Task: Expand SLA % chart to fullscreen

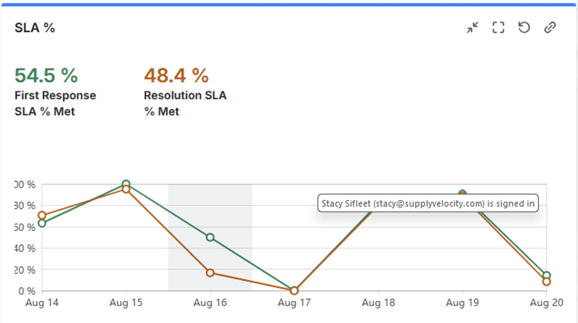Action: [x=498, y=28]
